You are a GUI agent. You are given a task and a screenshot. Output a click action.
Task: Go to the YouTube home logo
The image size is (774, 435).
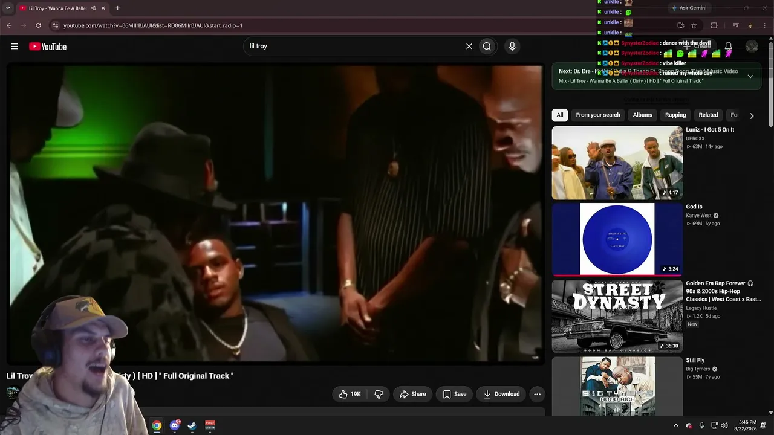coord(48,47)
